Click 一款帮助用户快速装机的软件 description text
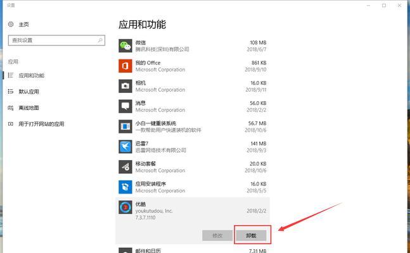410x253 pixels. click(x=169, y=130)
